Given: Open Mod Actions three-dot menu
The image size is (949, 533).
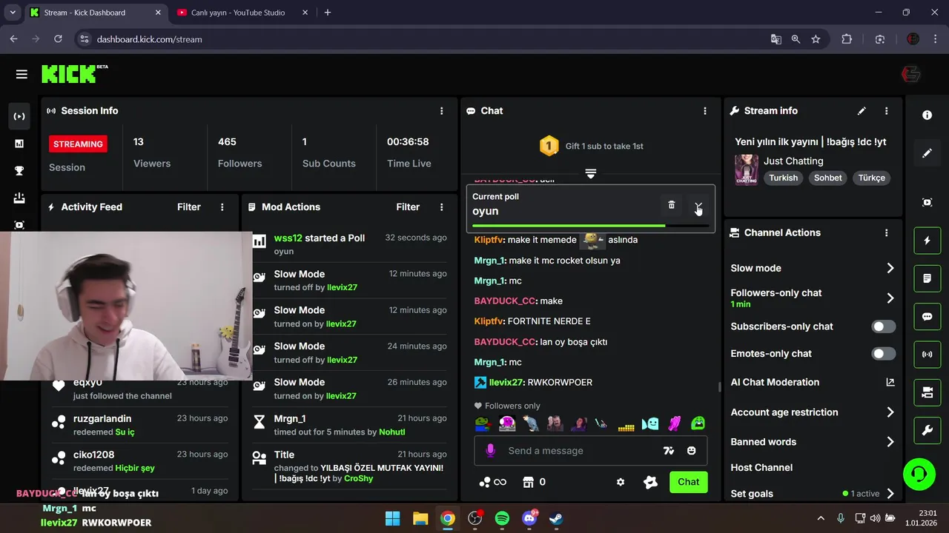Looking at the screenshot, I should pyautogui.click(x=441, y=207).
